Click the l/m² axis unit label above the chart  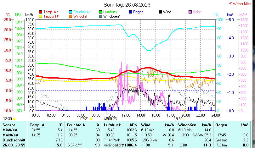click(230, 15)
